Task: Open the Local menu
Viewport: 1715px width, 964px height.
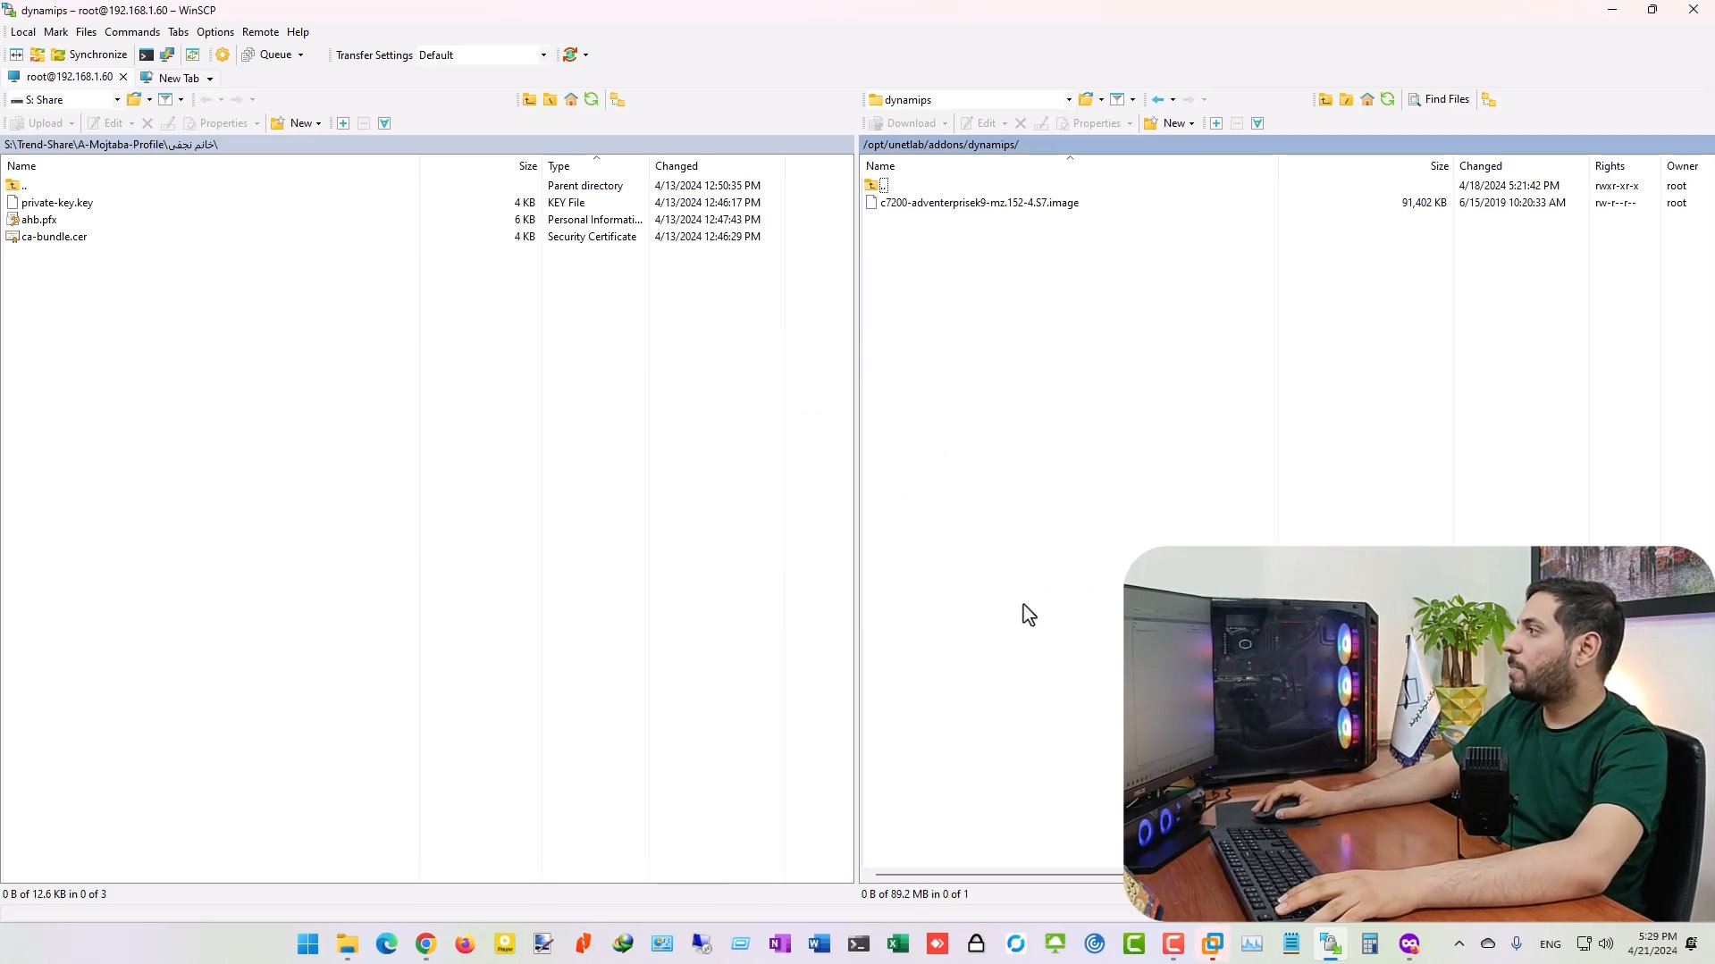Action: click(x=23, y=32)
